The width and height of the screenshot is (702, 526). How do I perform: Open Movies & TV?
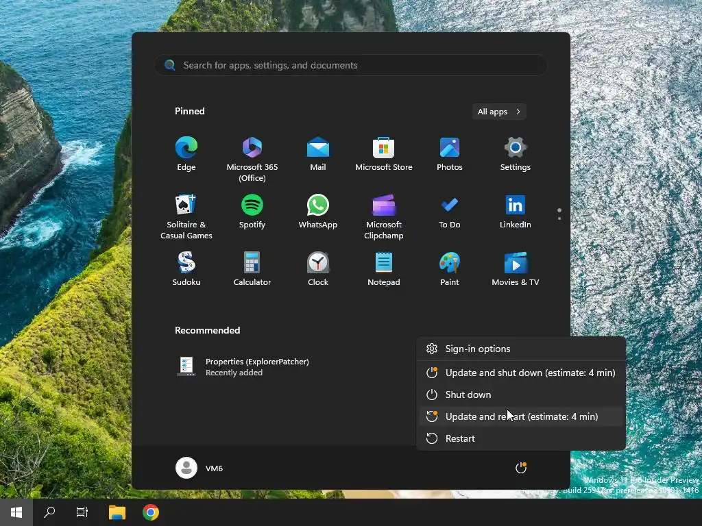[x=516, y=269]
